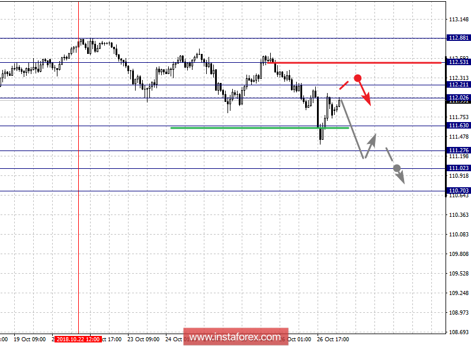The width and height of the screenshot is (471, 346).
Task: Click the 110.918 axis price value
Action: pyautogui.click(x=459, y=176)
